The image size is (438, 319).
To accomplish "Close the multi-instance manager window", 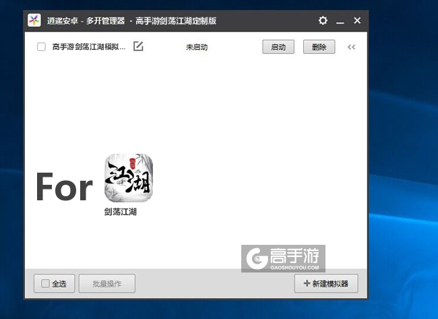I will pos(357,20).
